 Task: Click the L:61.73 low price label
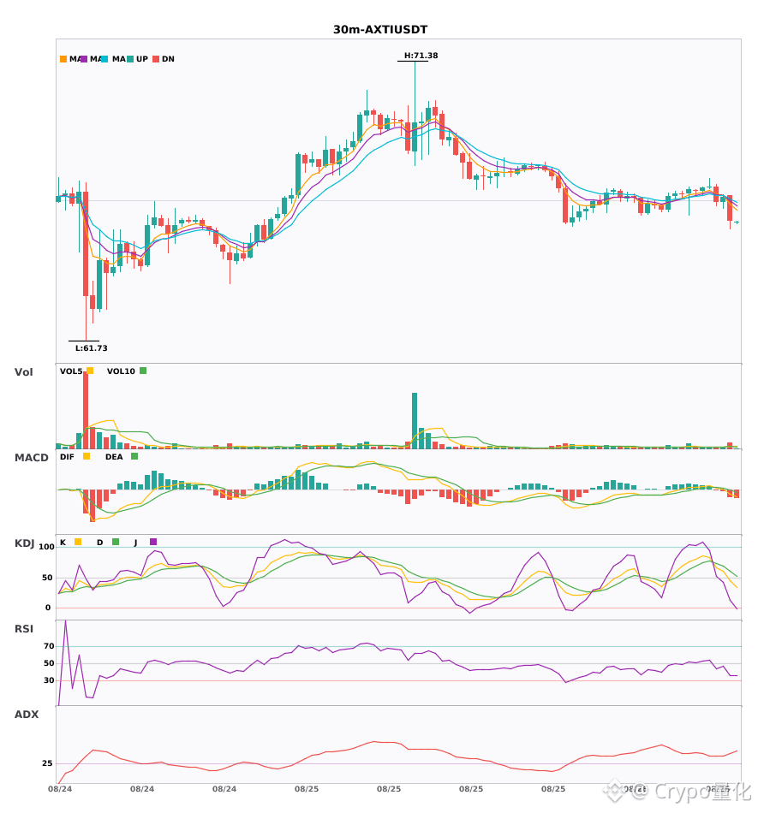click(x=92, y=348)
